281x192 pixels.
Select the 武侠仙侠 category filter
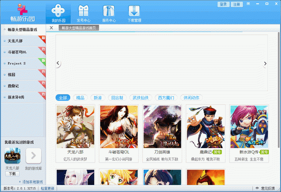coord(140,98)
